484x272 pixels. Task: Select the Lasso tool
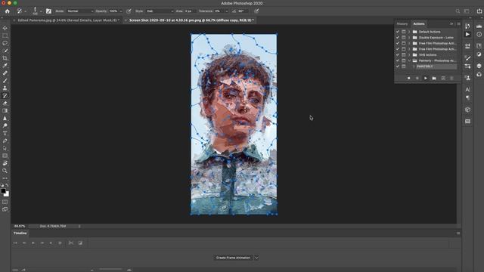[x=5, y=43]
